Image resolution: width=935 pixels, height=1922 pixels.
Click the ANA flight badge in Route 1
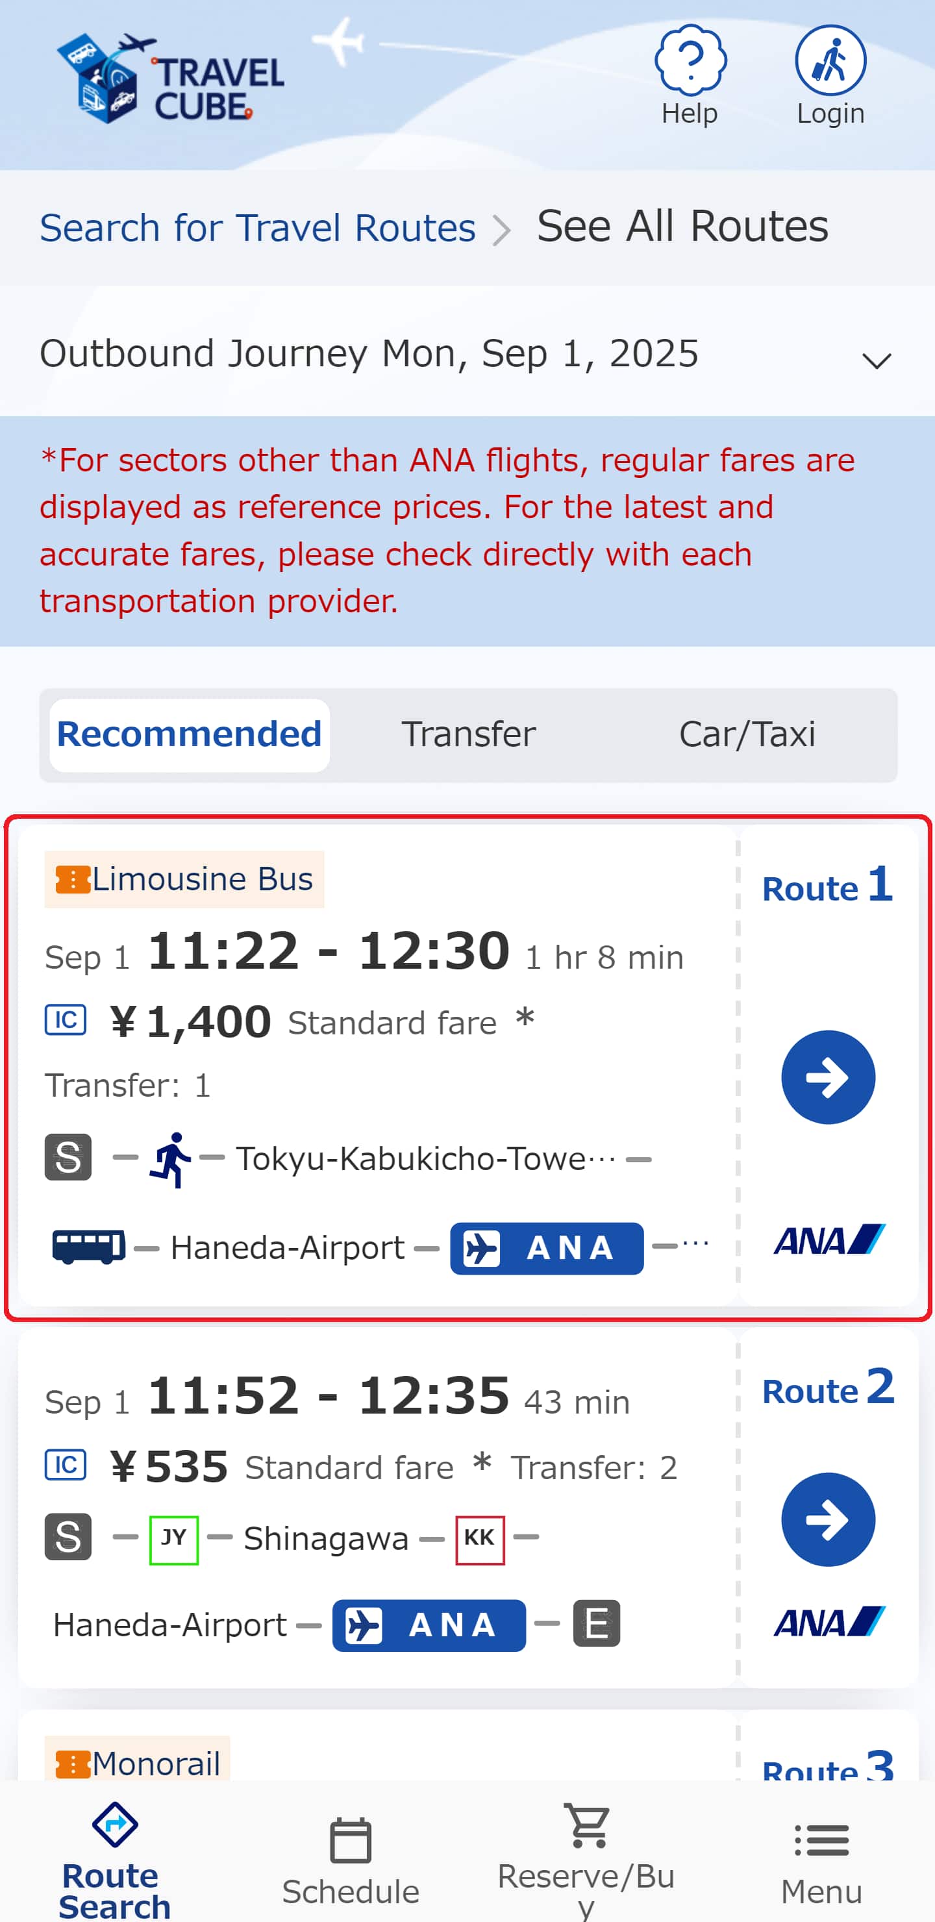coord(546,1247)
